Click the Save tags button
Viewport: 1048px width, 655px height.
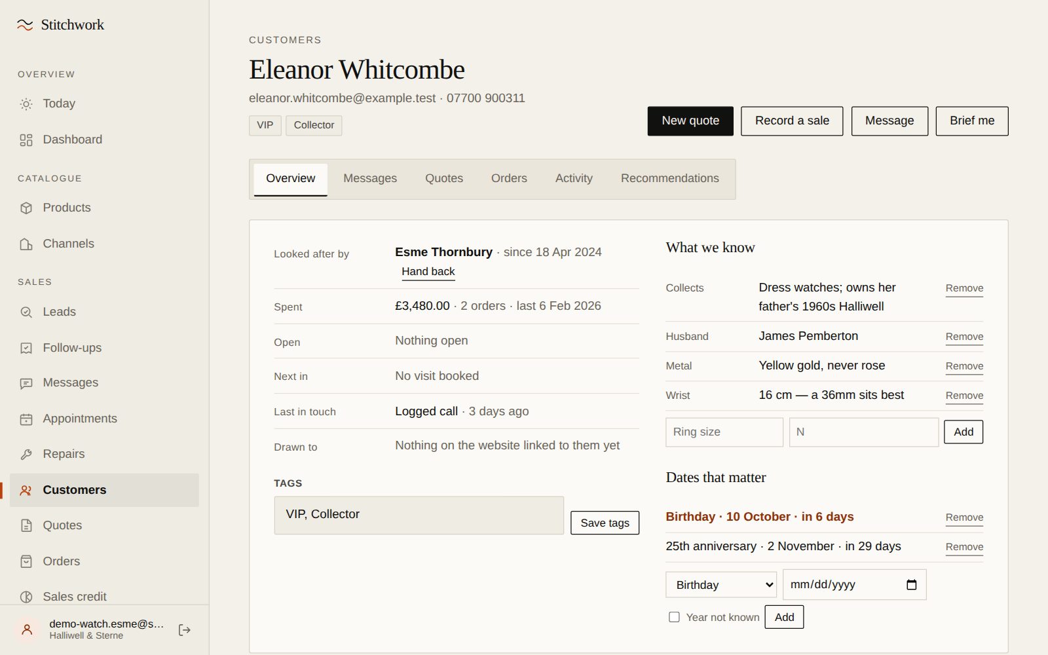click(x=605, y=523)
